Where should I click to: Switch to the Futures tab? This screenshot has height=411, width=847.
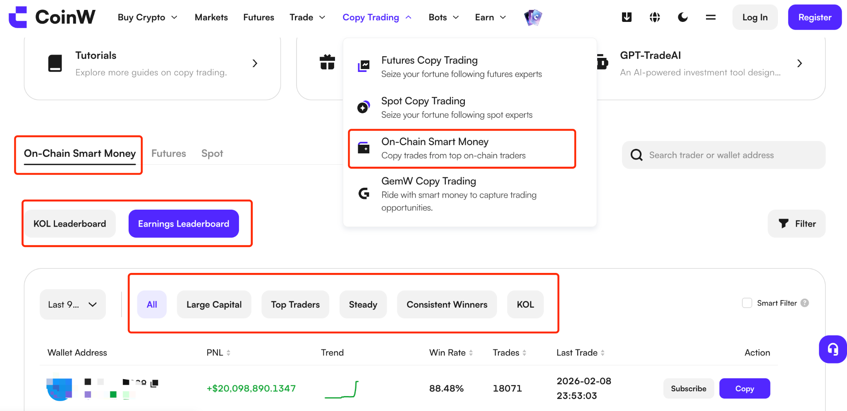pos(169,154)
